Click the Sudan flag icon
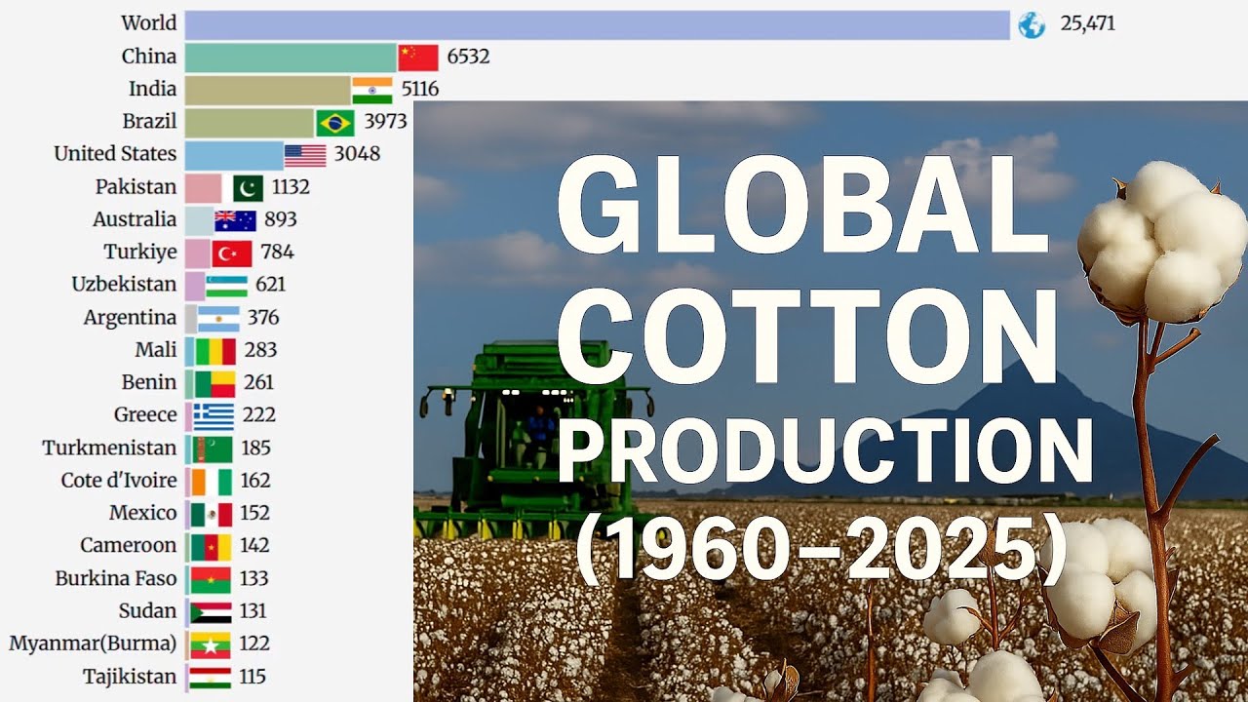This screenshot has height=702, width=1248. click(x=211, y=612)
